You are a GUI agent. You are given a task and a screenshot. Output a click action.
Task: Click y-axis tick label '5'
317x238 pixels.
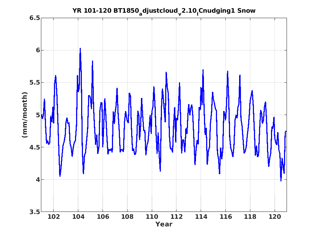38,115
